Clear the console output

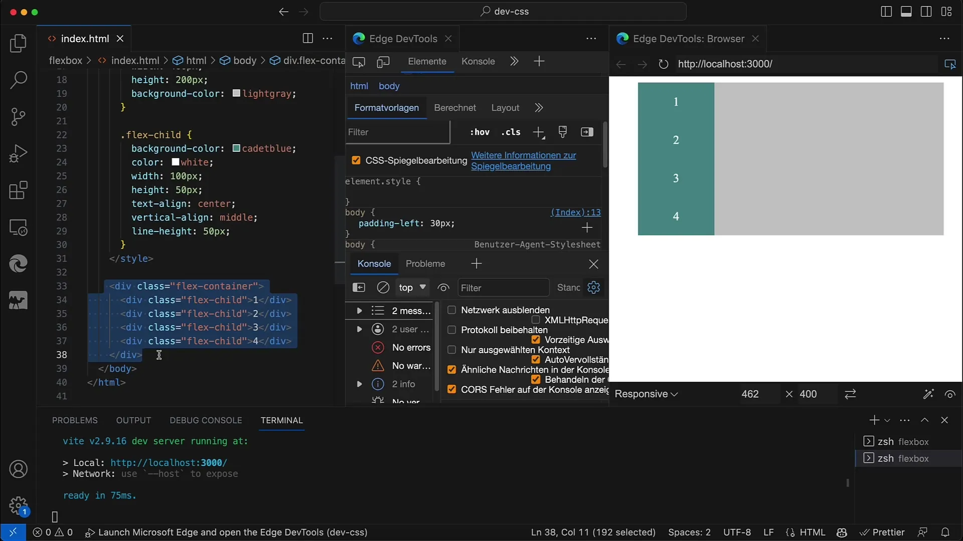coord(383,288)
